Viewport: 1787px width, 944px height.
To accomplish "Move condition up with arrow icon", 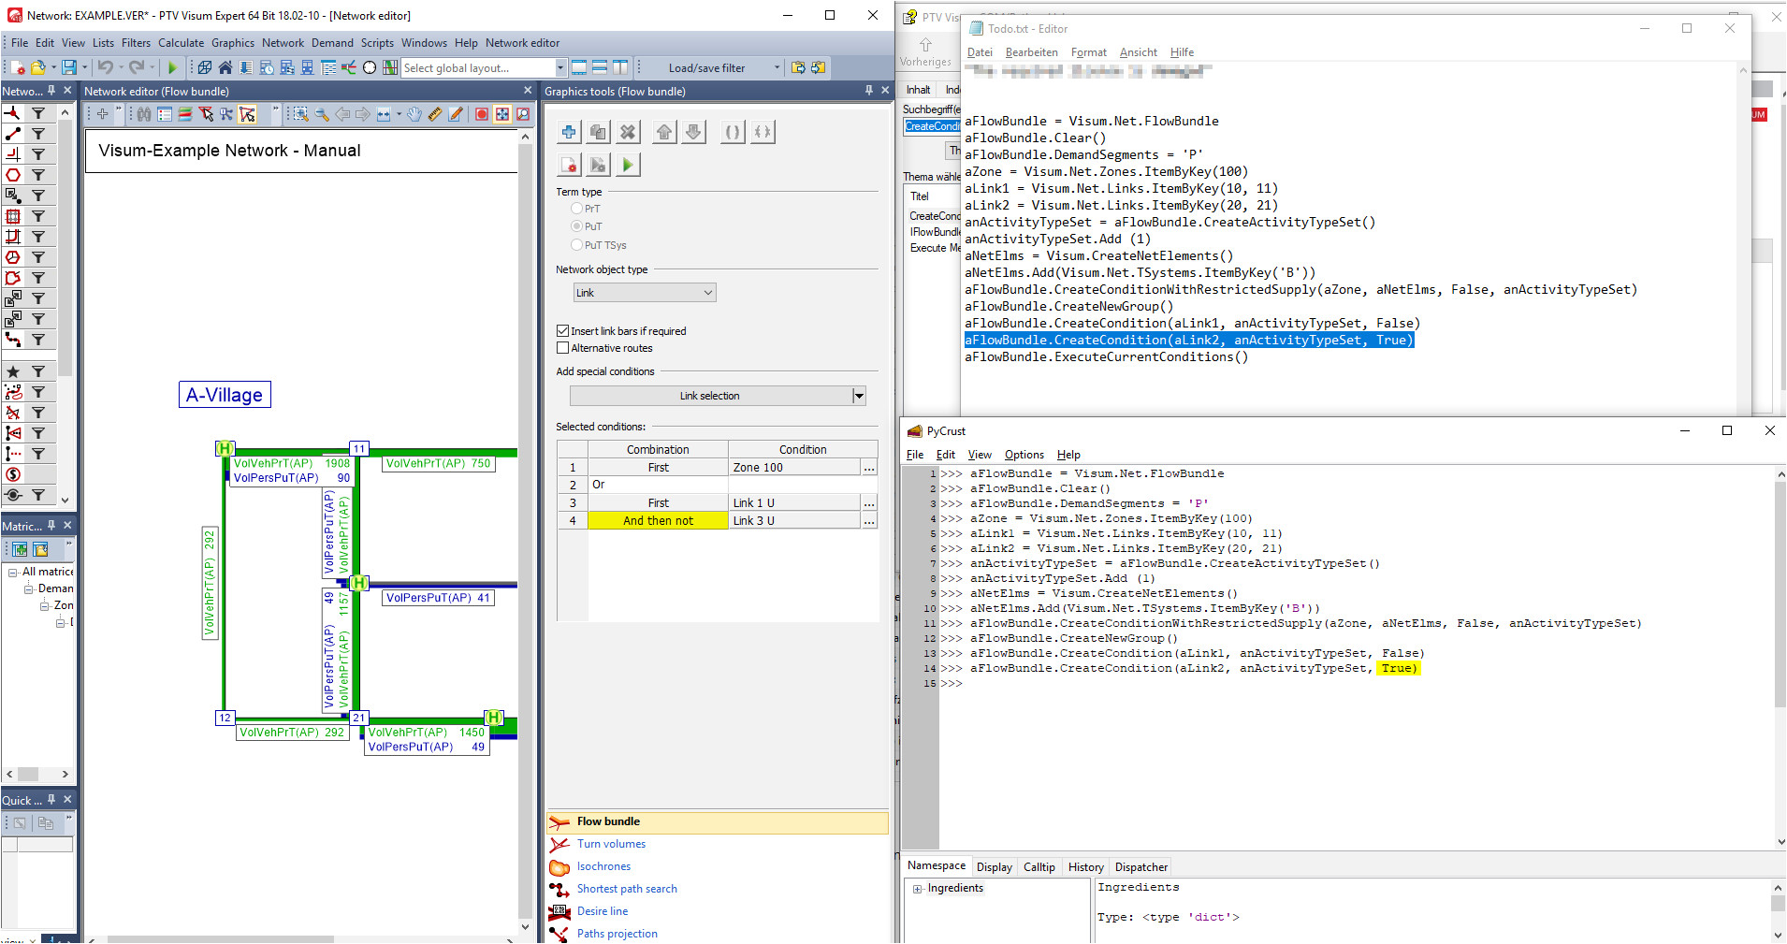I will click(x=664, y=133).
